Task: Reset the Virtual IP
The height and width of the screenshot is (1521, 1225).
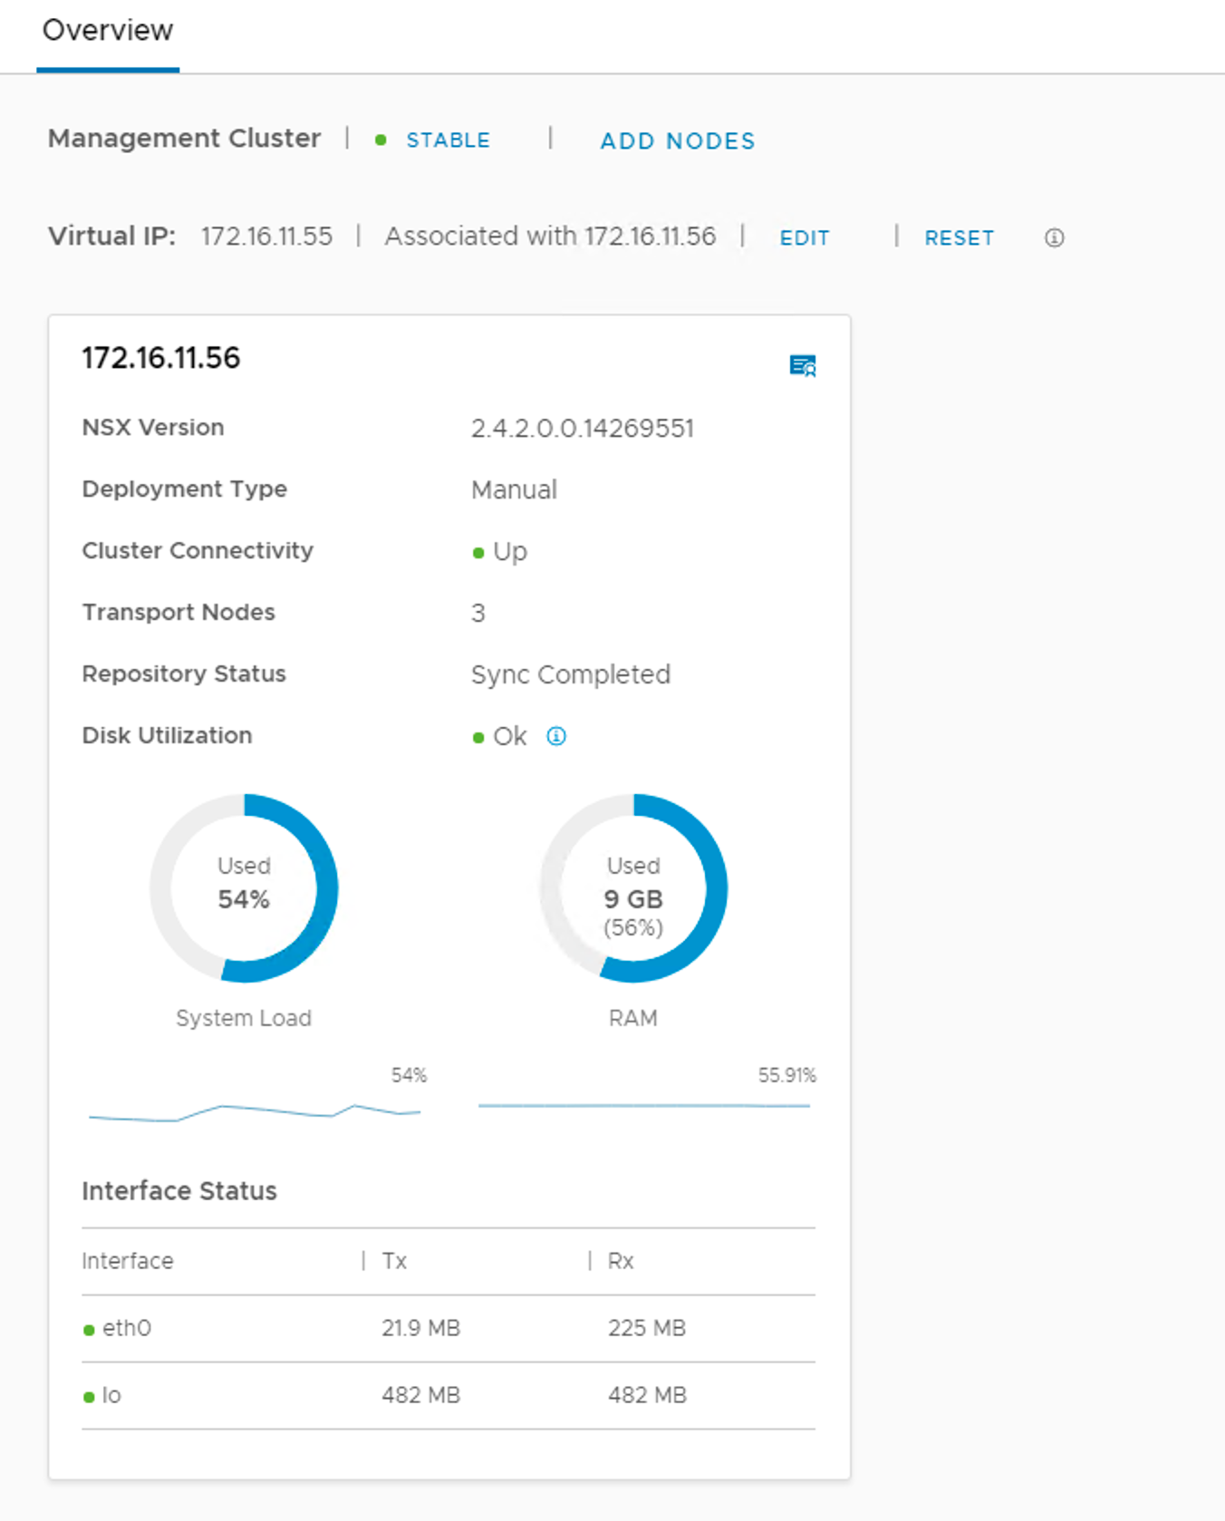Action: pyautogui.click(x=959, y=237)
